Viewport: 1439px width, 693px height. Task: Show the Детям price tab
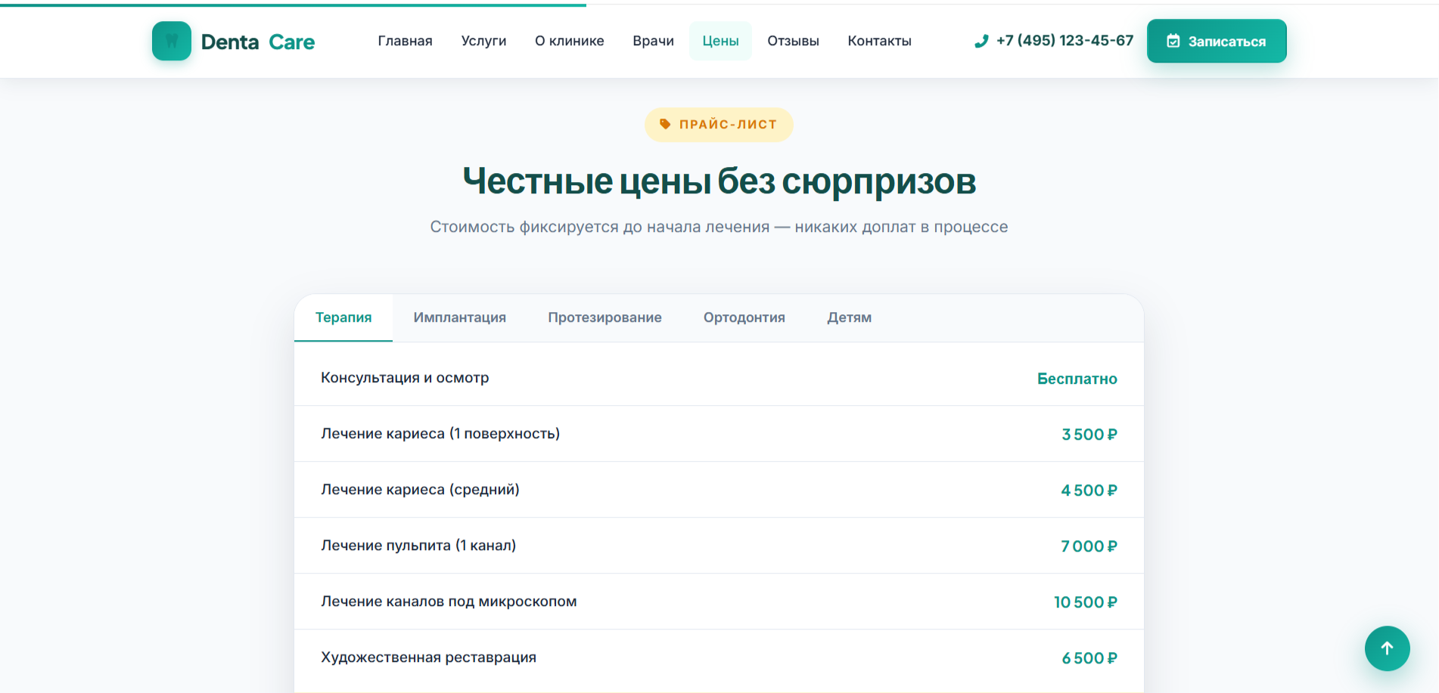[849, 317]
